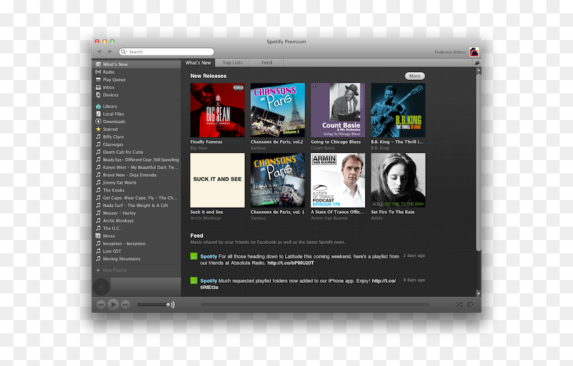Click the Armin Van Buuren artist link

(329, 218)
